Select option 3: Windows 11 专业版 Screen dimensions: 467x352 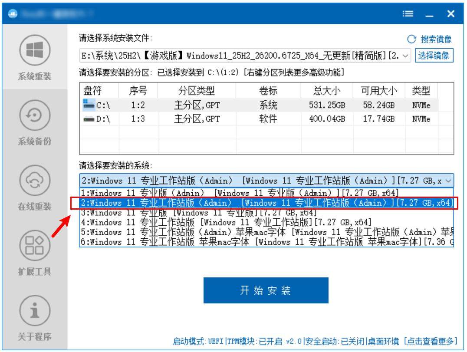266,213
